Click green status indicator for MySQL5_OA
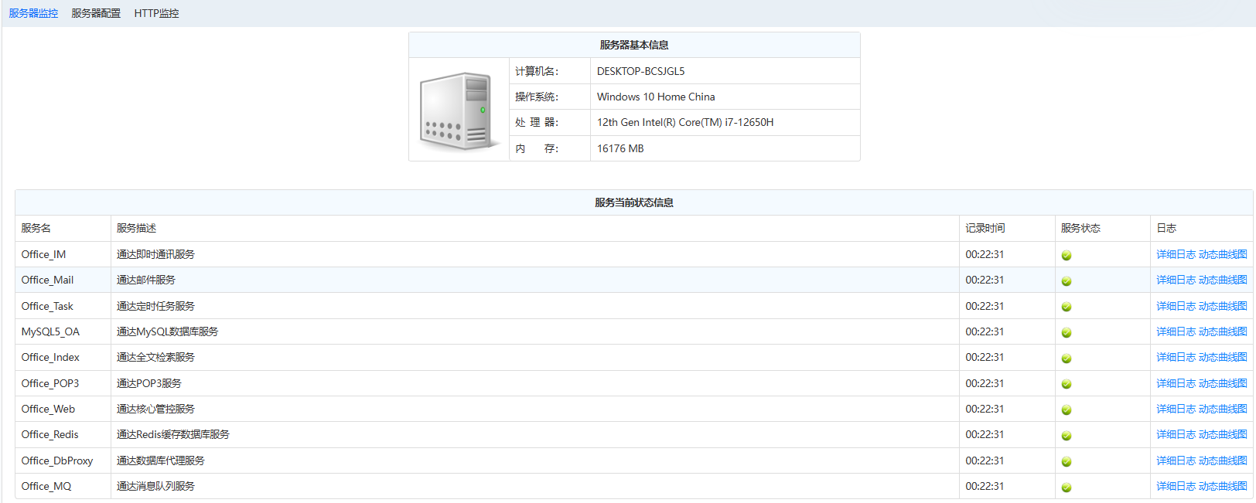Viewport: 1256px width, 503px height. point(1066,332)
